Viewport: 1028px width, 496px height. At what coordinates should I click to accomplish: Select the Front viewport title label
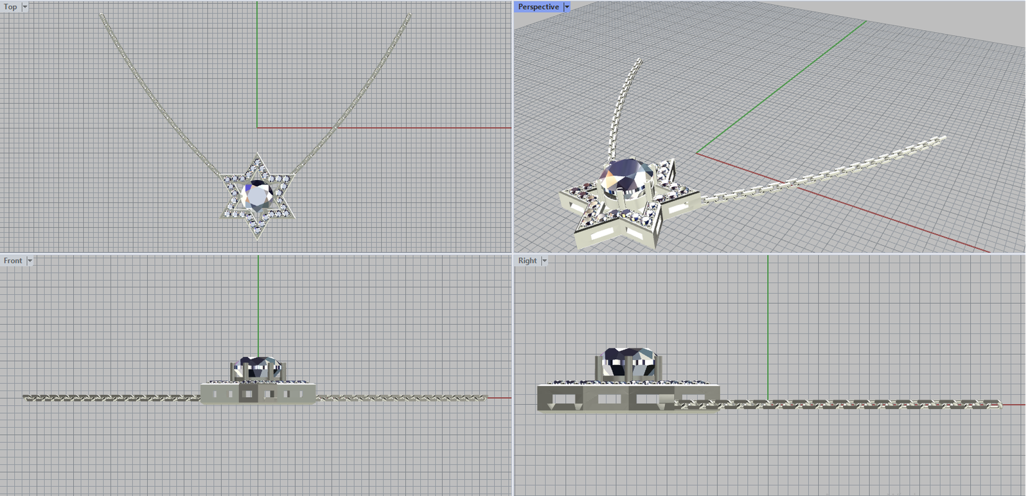pos(13,261)
